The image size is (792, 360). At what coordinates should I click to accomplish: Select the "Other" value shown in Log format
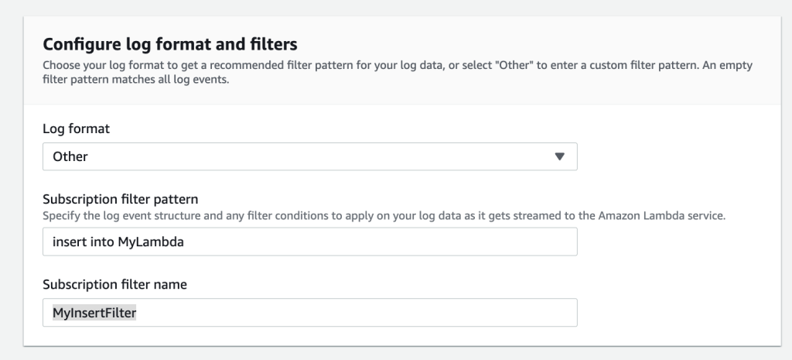(x=70, y=156)
